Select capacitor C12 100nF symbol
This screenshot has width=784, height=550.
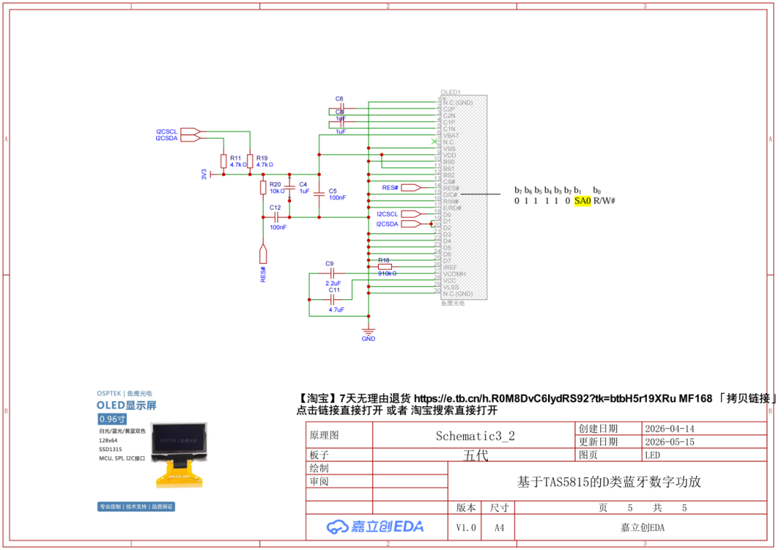pos(276,217)
